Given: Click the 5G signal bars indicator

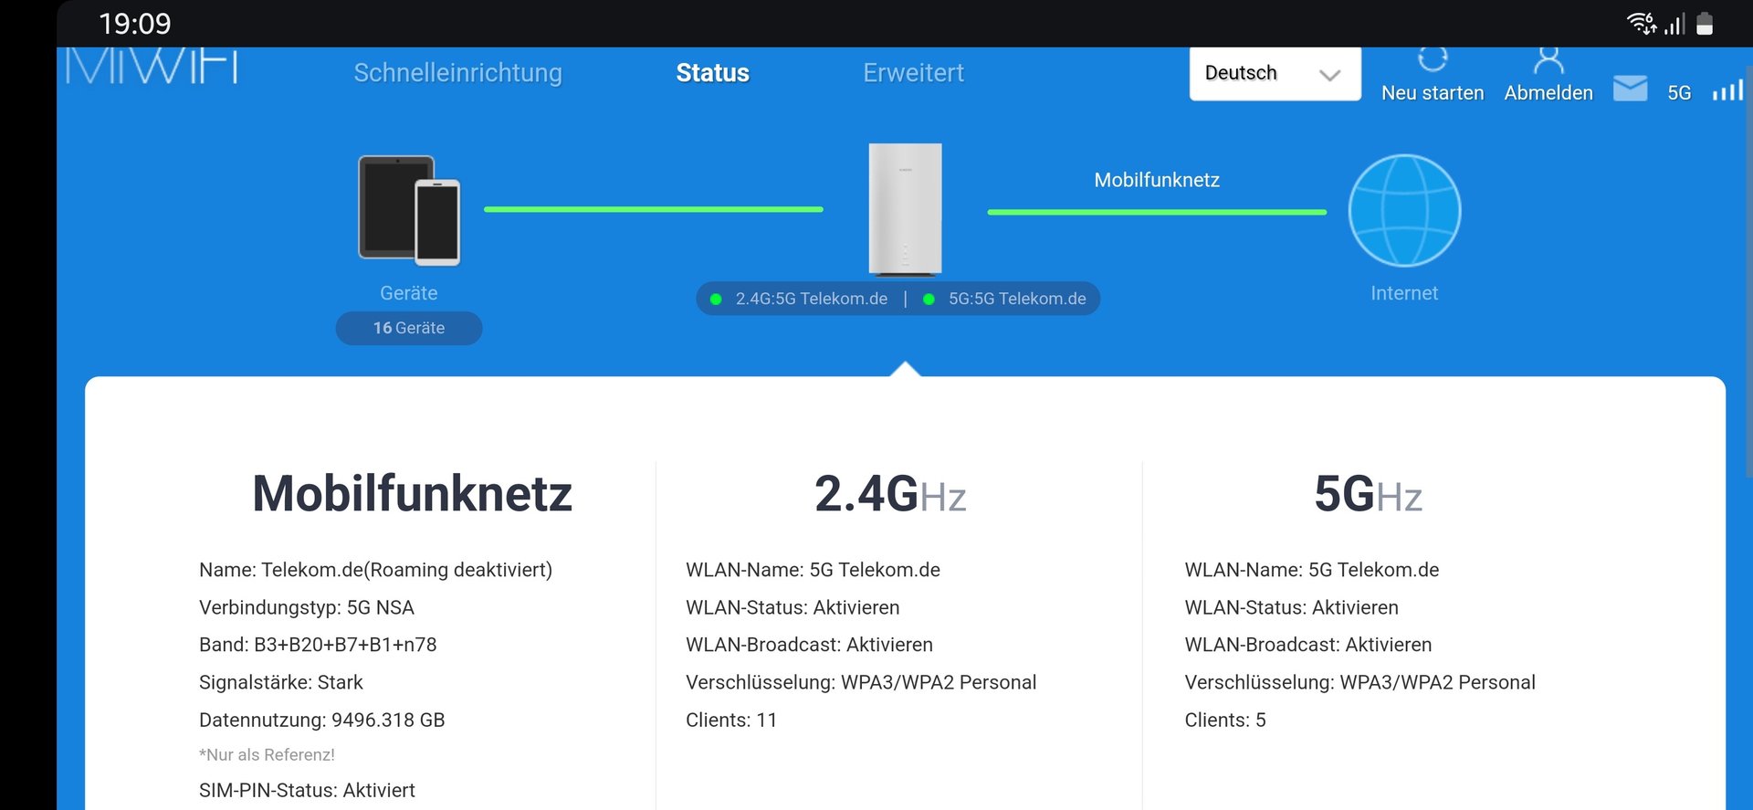Looking at the screenshot, I should tap(1727, 90).
